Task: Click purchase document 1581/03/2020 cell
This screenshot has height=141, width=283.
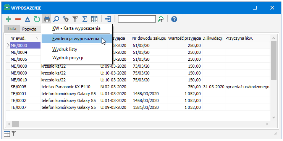Action: [150, 107]
